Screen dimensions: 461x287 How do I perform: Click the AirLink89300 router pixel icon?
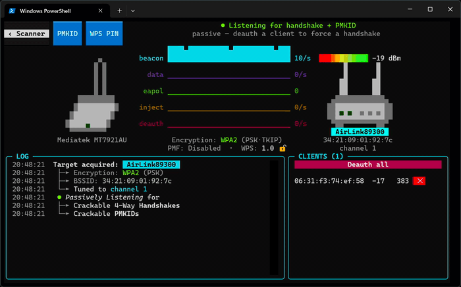[x=360, y=95]
